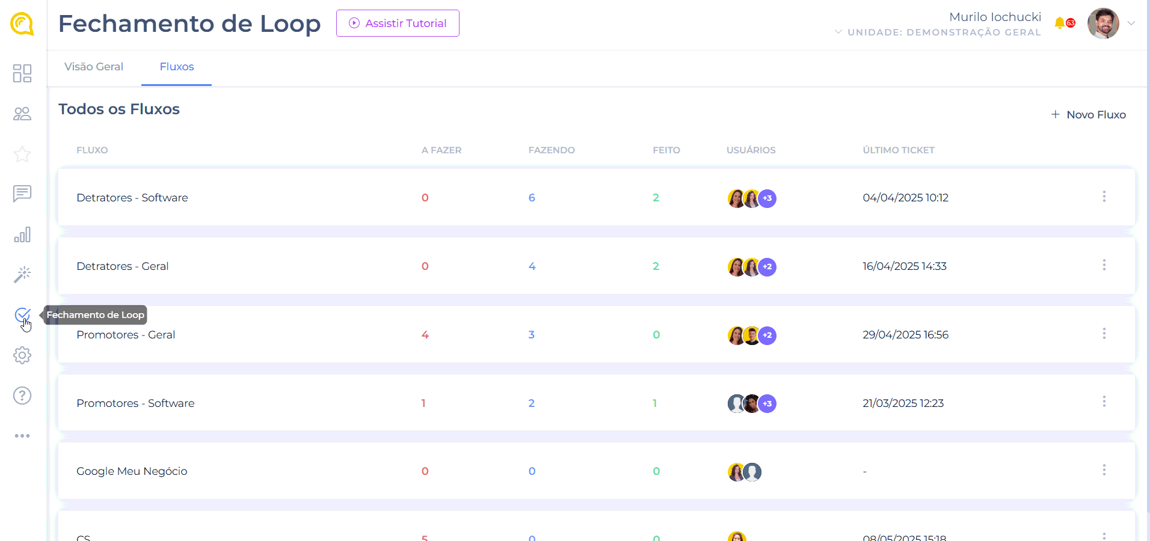This screenshot has height=541, width=1150.
Task: Click the +3 users badge on Promotores - Software
Action: pyautogui.click(x=767, y=403)
